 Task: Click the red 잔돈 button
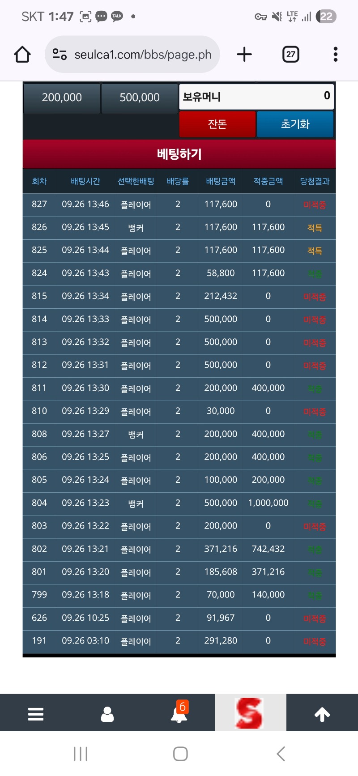click(x=217, y=124)
